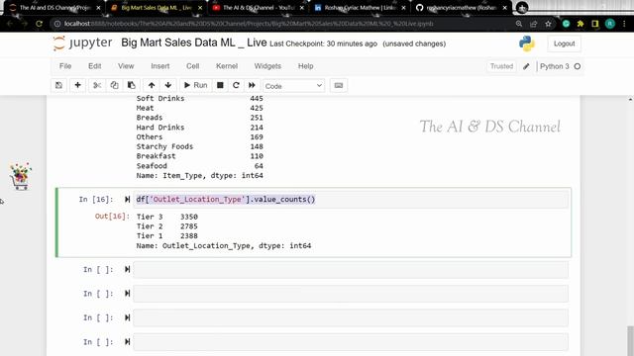
Task: Click the browser zoom magnifier icon
Action: [519, 24]
